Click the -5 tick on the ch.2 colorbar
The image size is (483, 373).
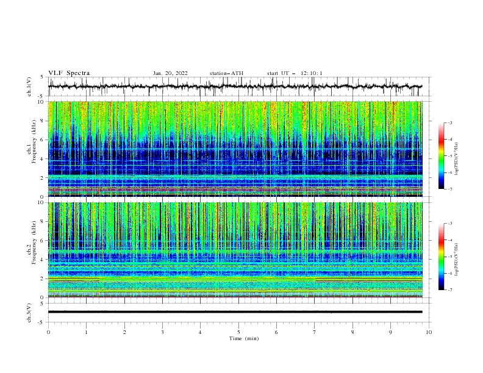click(450, 257)
